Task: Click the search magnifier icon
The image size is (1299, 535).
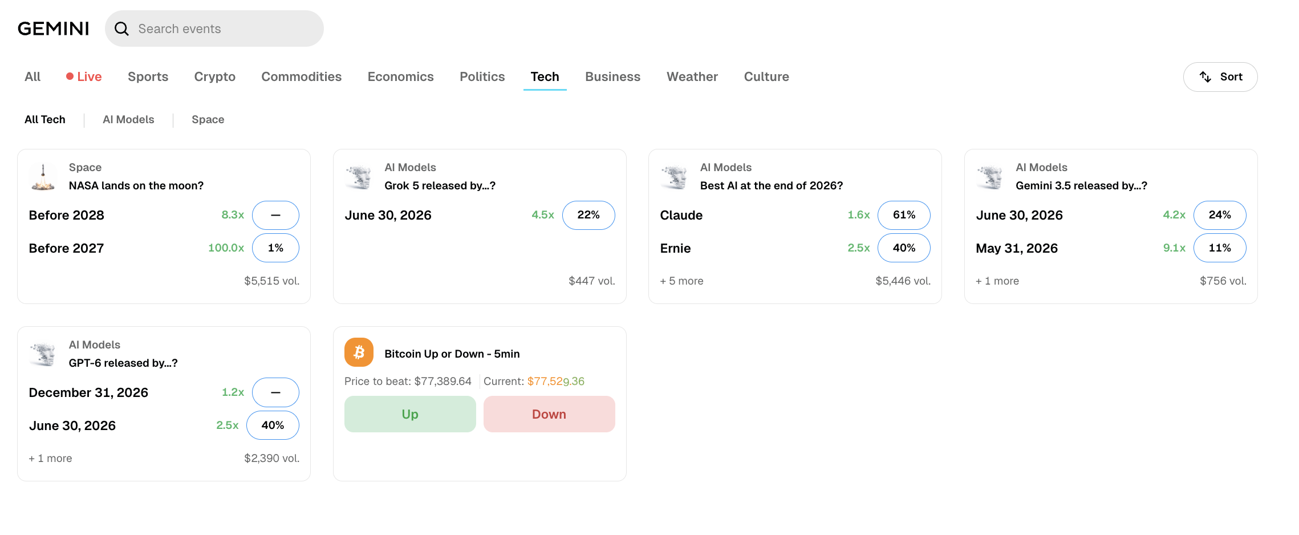Action: click(x=121, y=29)
